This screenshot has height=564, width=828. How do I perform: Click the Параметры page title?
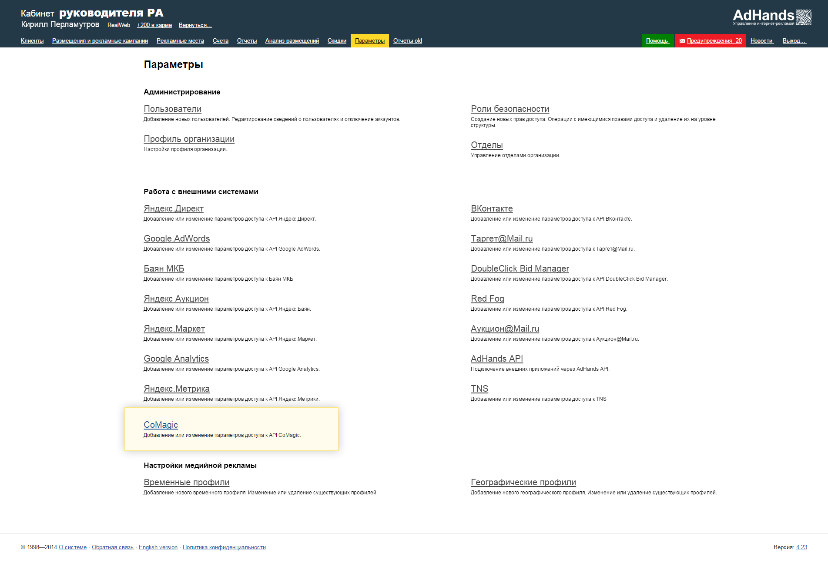click(x=173, y=64)
